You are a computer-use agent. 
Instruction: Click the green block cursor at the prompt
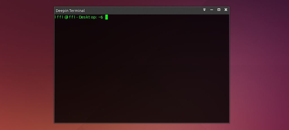(x=106, y=17)
